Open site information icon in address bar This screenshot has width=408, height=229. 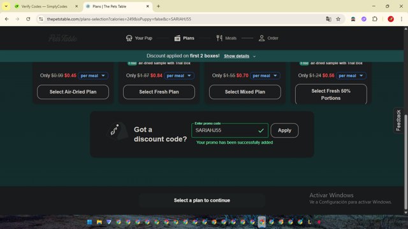(x=41, y=19)
